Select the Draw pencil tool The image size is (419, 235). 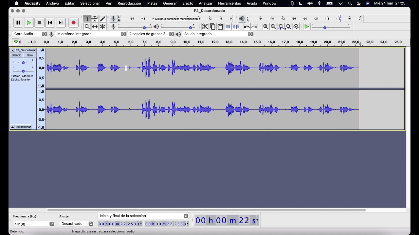(x=102, y=19)
